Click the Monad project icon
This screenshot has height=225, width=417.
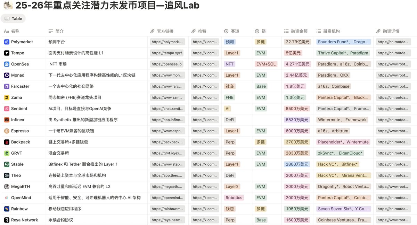pyautogui.click(x=7, y=75)
